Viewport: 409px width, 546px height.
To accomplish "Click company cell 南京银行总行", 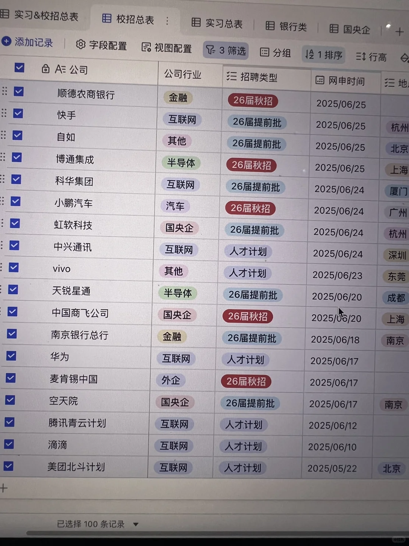I will coord(80,335).
